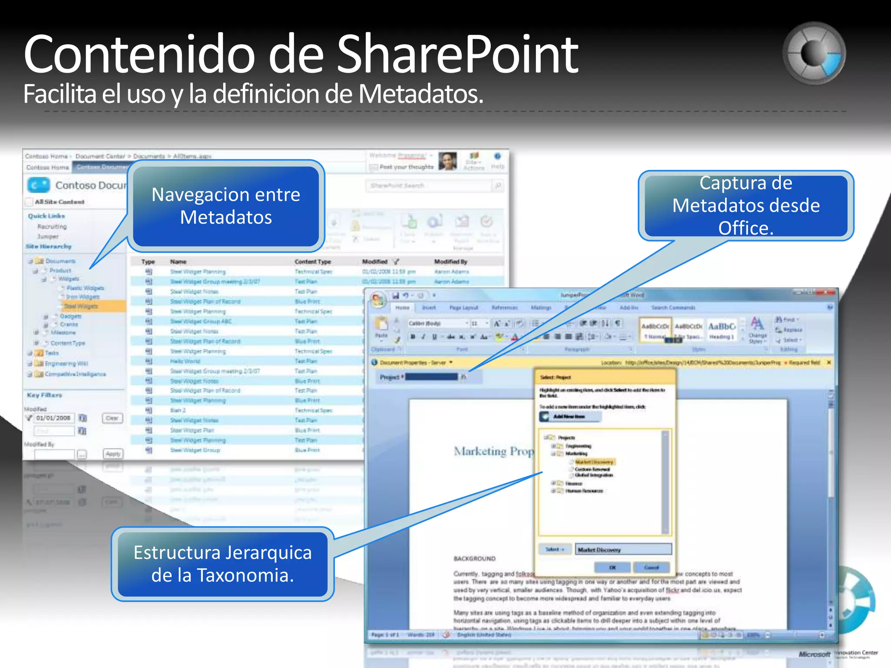
Task: Click the red Font Color icon
Action: [x=515, y=337]
